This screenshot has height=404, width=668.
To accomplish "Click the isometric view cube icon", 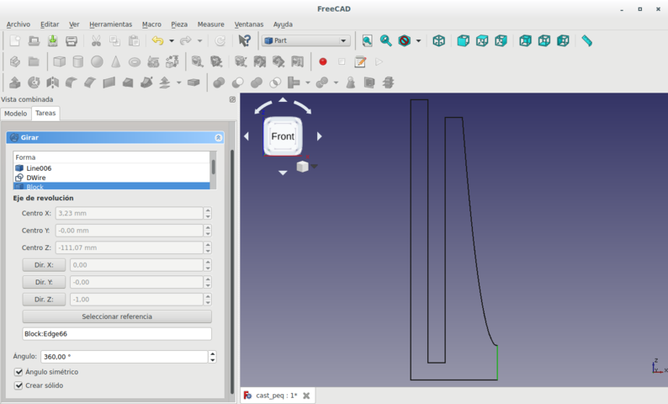I will [x=438, y=40].
